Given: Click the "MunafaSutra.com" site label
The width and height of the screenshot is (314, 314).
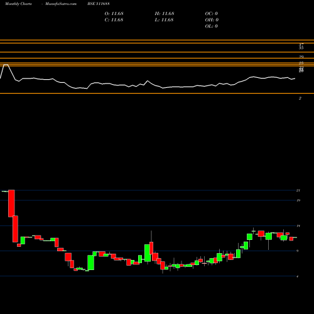Looking at the screenshot, I should click(61, 4).
